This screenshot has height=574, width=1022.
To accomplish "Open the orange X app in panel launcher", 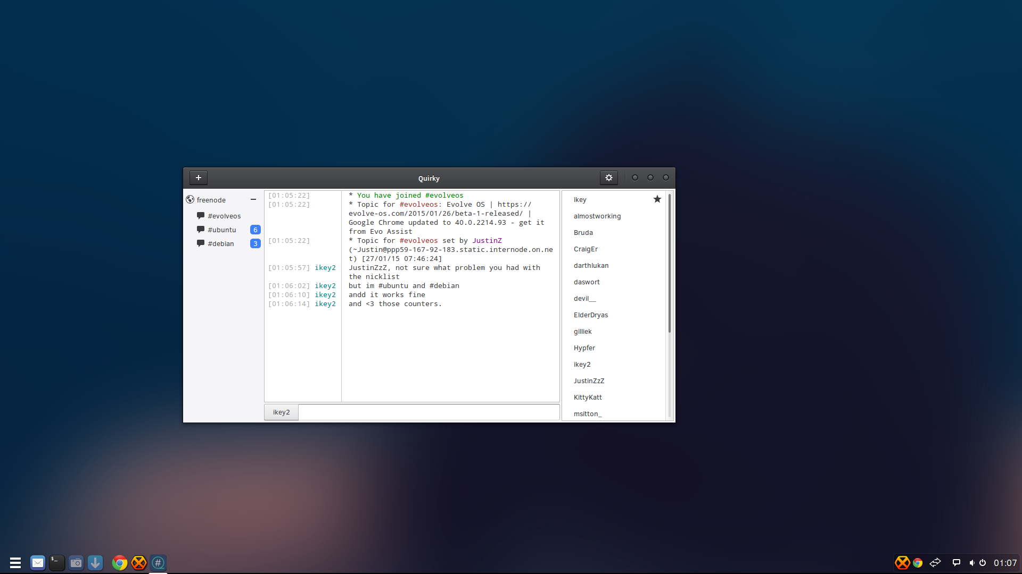I will coord(139,563).
